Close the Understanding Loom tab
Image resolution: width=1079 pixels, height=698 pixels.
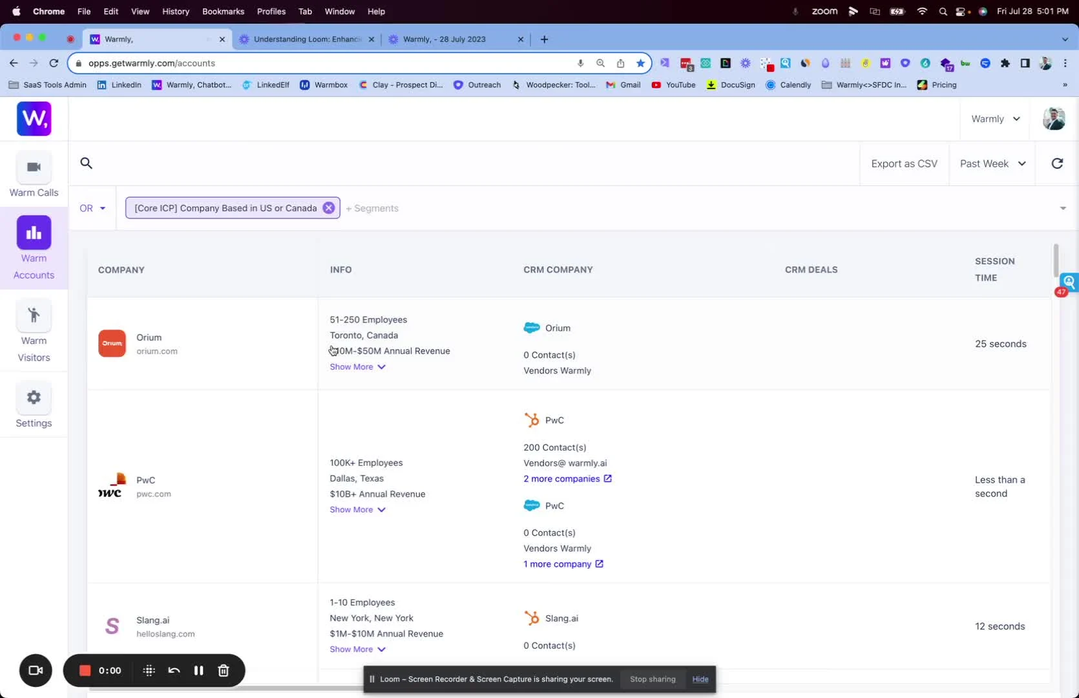[372, 39]
